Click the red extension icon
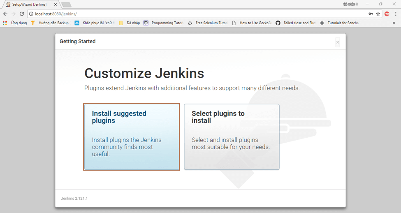The width and height of the screenshot is (401, 213). [x=387, y=14]
